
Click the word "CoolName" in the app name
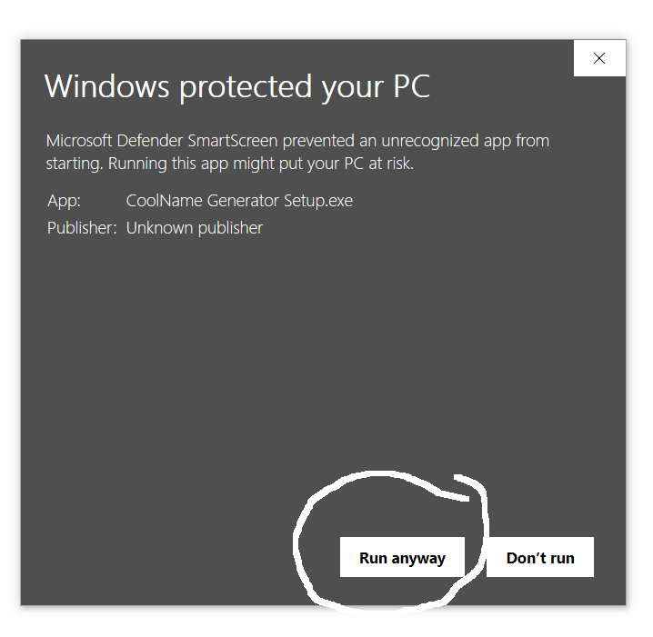coord(162,201)
